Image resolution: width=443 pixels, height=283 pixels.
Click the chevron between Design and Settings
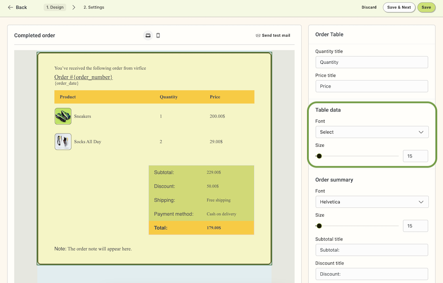click(x=74, y=8)
